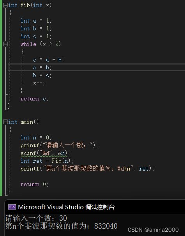Collapse the main function fold marker
Screen dimensions: 185x236
tap(5, 122)
